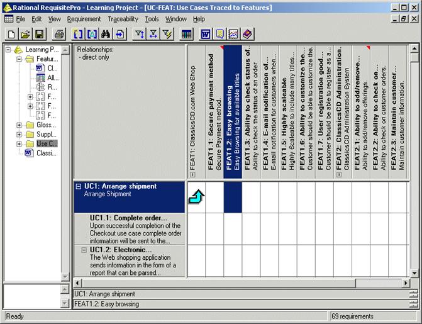
Task: Select the matrix view icon beside All...
Action: pyautogui.click(x=41, y=78)
